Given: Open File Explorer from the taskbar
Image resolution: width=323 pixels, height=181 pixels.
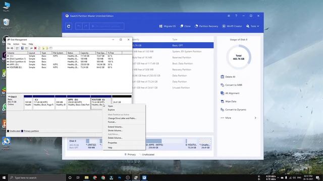Looking at the screenshot, I should 86,177.
